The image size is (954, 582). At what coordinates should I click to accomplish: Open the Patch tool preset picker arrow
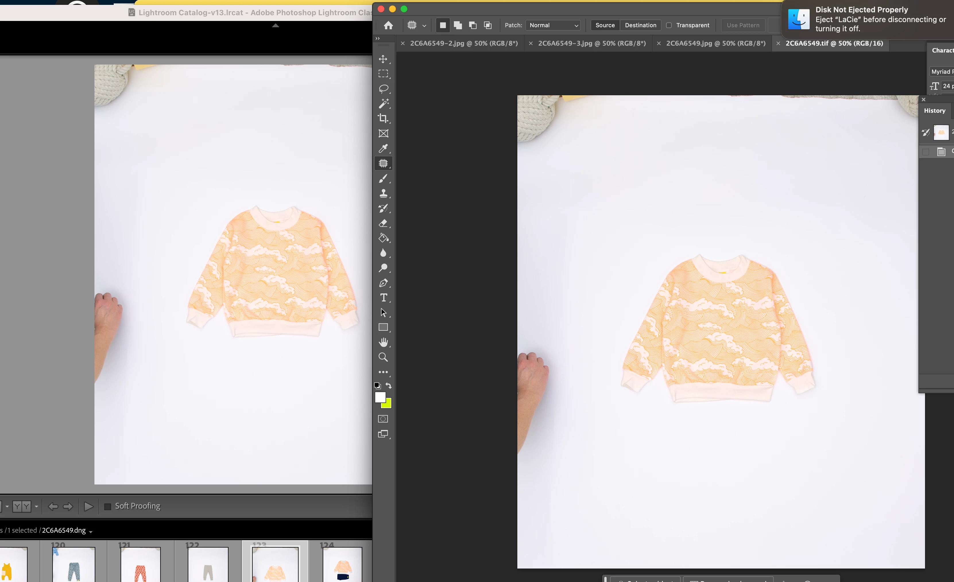point(424,26)
